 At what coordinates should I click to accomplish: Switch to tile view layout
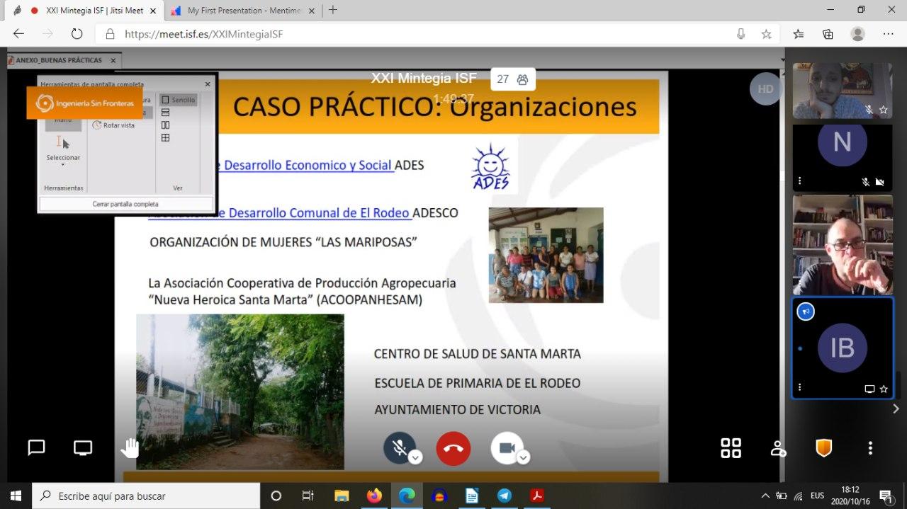(x=731, y=448)
